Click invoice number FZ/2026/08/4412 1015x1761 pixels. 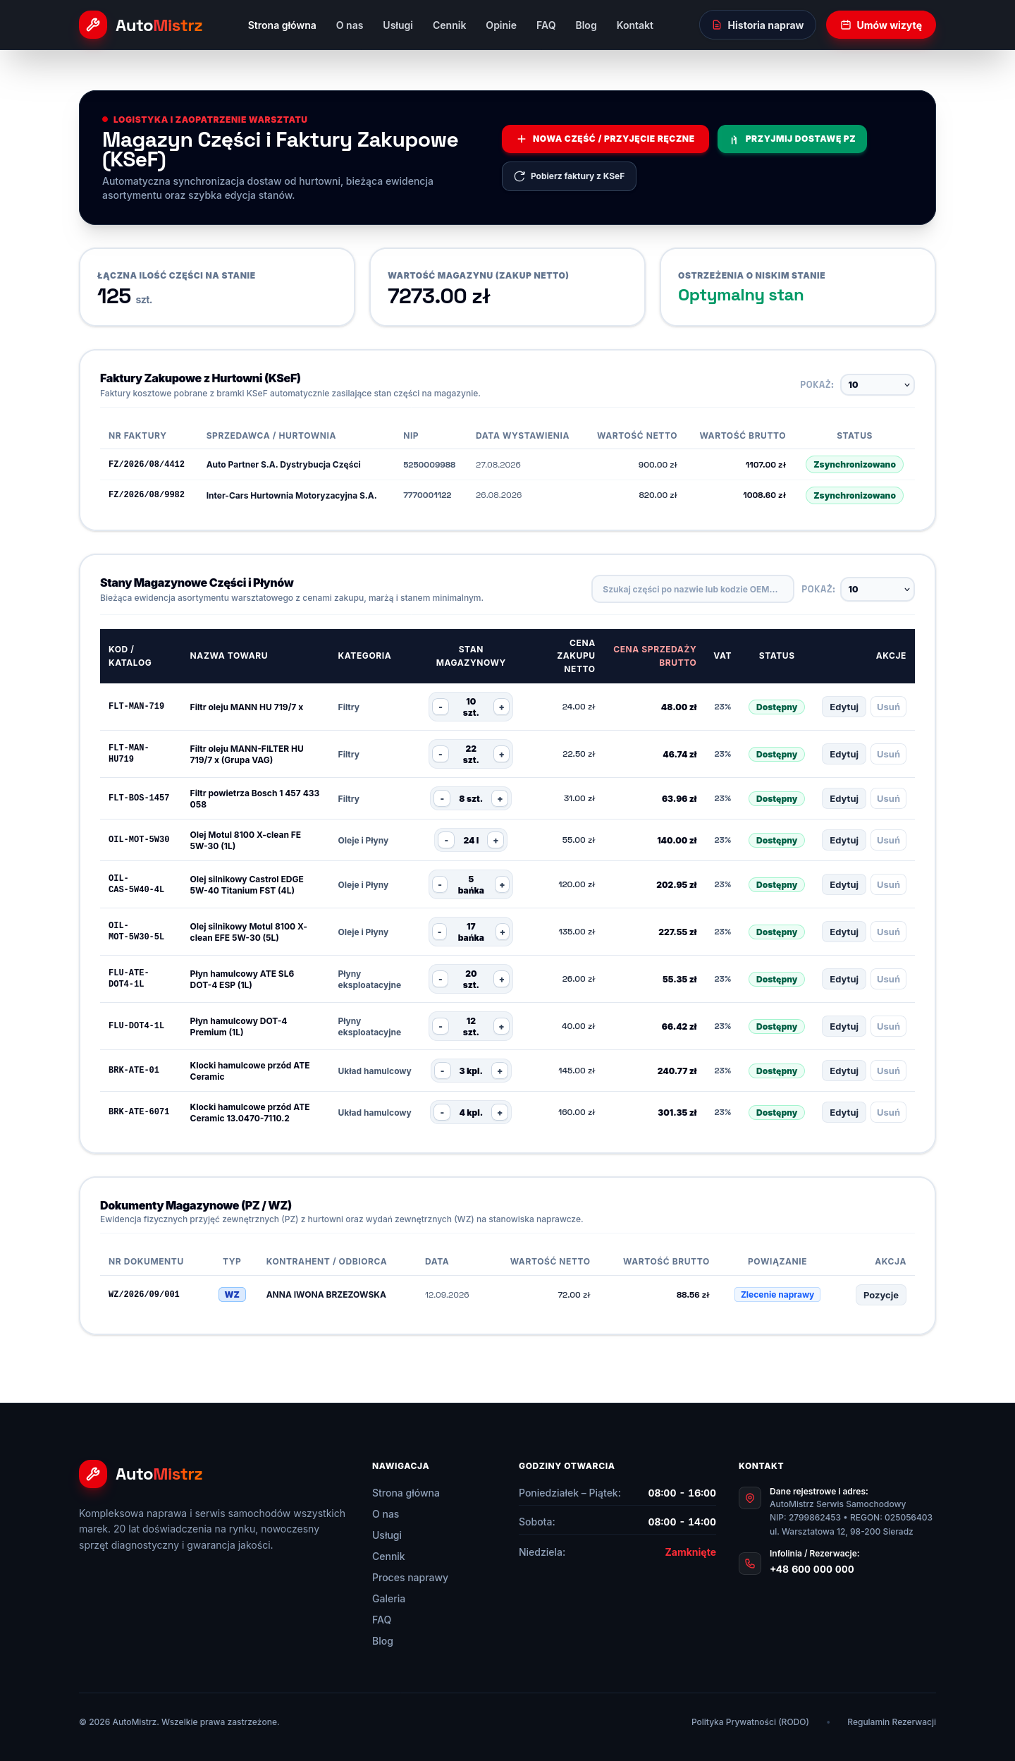point(147,465)
